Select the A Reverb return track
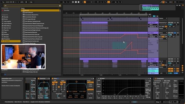The height and width of the screenshot is (104, 185). click(153, 69)
